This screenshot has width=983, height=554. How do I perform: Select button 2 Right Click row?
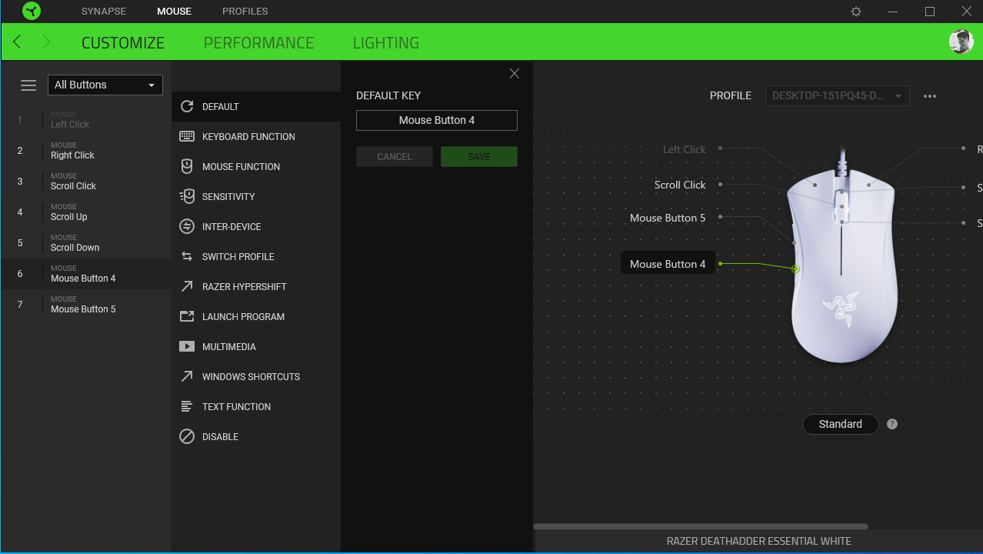pyautogui.click(x=85, y=151)
